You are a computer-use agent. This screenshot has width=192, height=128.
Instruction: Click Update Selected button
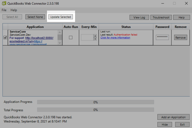(x=60, y=17)
